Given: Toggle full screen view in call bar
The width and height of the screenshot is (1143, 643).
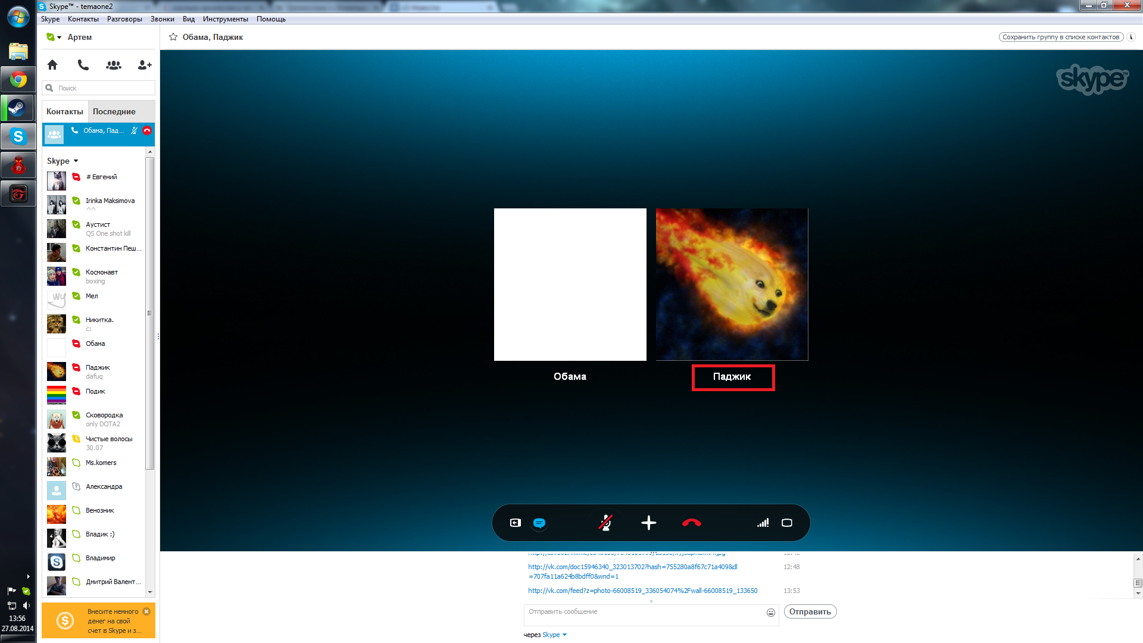Looking at the screenshot, I should click(787, 523).
